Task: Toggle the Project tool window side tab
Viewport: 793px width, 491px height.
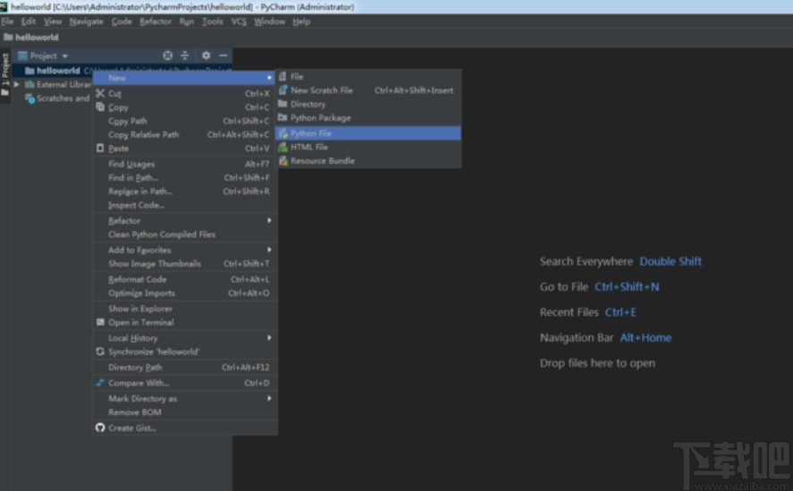Action: click(x=4, y=68)
